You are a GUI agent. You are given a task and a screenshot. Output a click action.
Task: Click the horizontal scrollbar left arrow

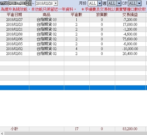2,133
